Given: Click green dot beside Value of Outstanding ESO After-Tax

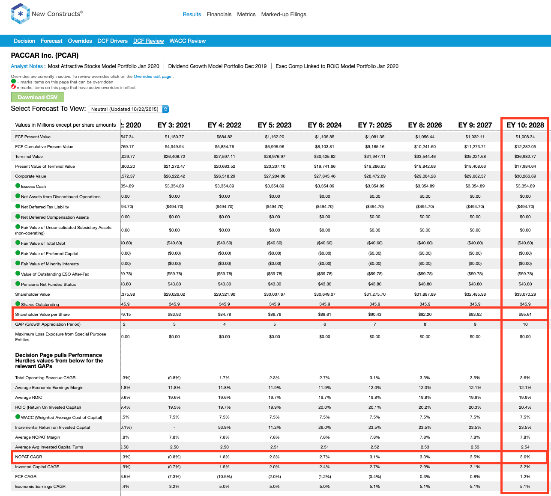Looking at the screenshot, I should click(18, 273).
